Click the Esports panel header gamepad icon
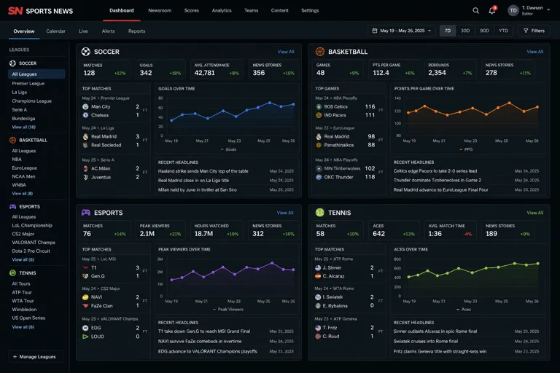The height and width of the screenshot is (373, 560). [x=86, y=213]
